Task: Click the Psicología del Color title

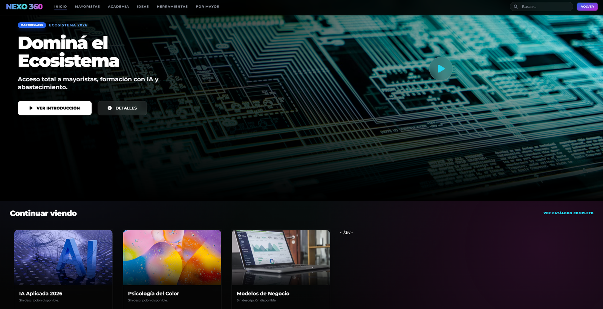Action: point(153,294)
